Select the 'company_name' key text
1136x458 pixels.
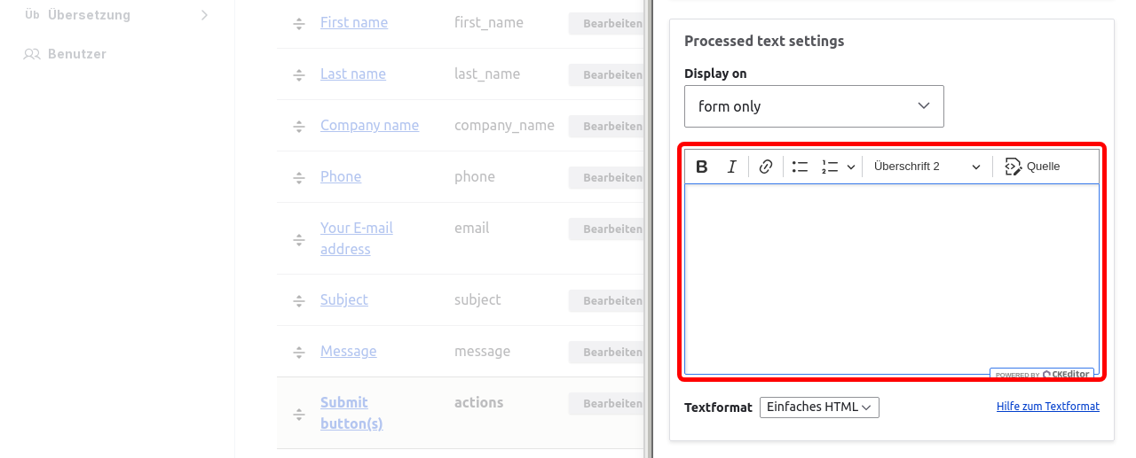click(x=504, y=125)
